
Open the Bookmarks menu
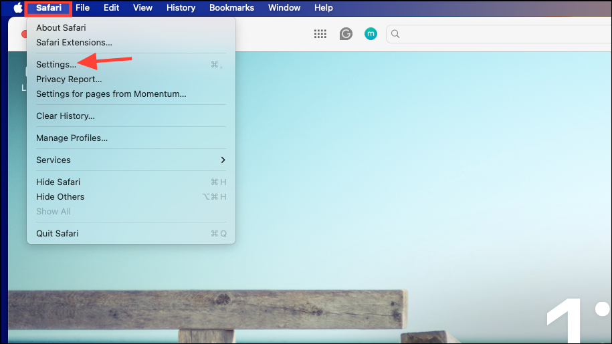(231, 8)
